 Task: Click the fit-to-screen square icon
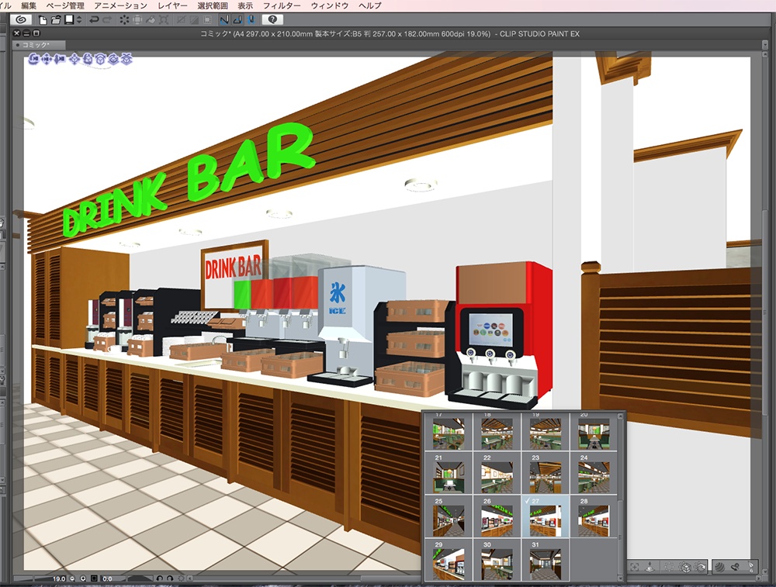click(x=94, y=578)
